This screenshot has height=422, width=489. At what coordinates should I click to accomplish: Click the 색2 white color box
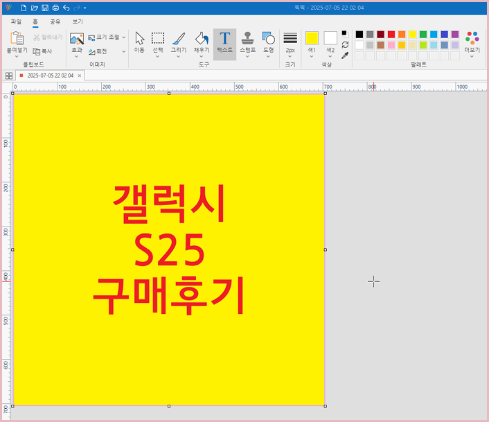point(330,38)
